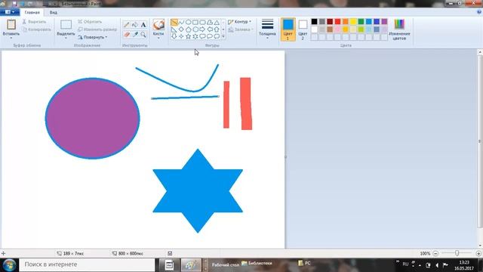Viewport: 483px width, 272px height.
Task: Select the Six-point star shape
Action: 195,36
